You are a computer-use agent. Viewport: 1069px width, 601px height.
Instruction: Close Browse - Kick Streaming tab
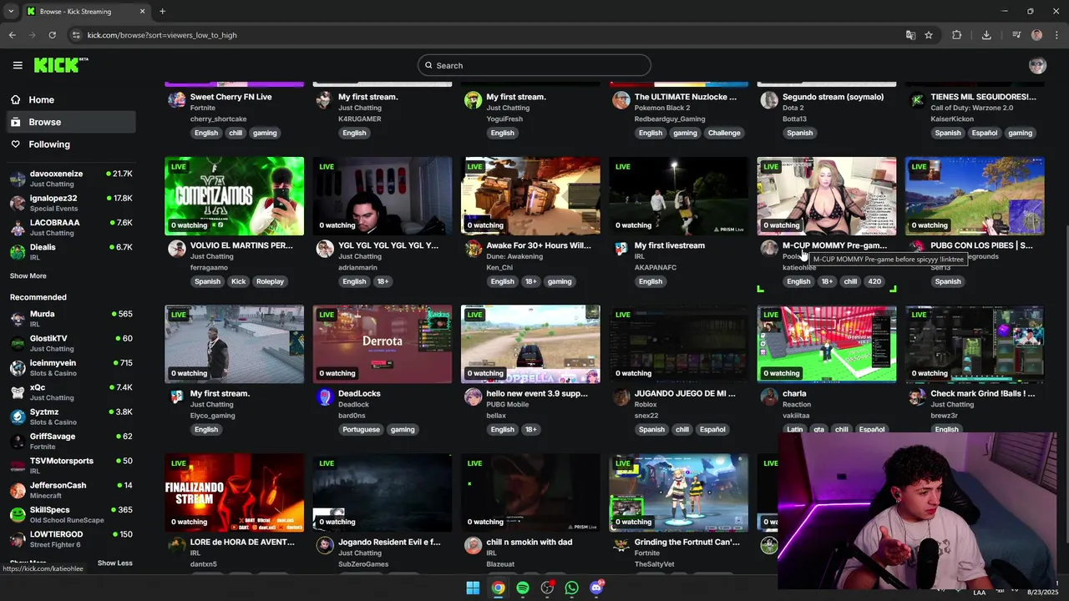(x=142, y=12)
